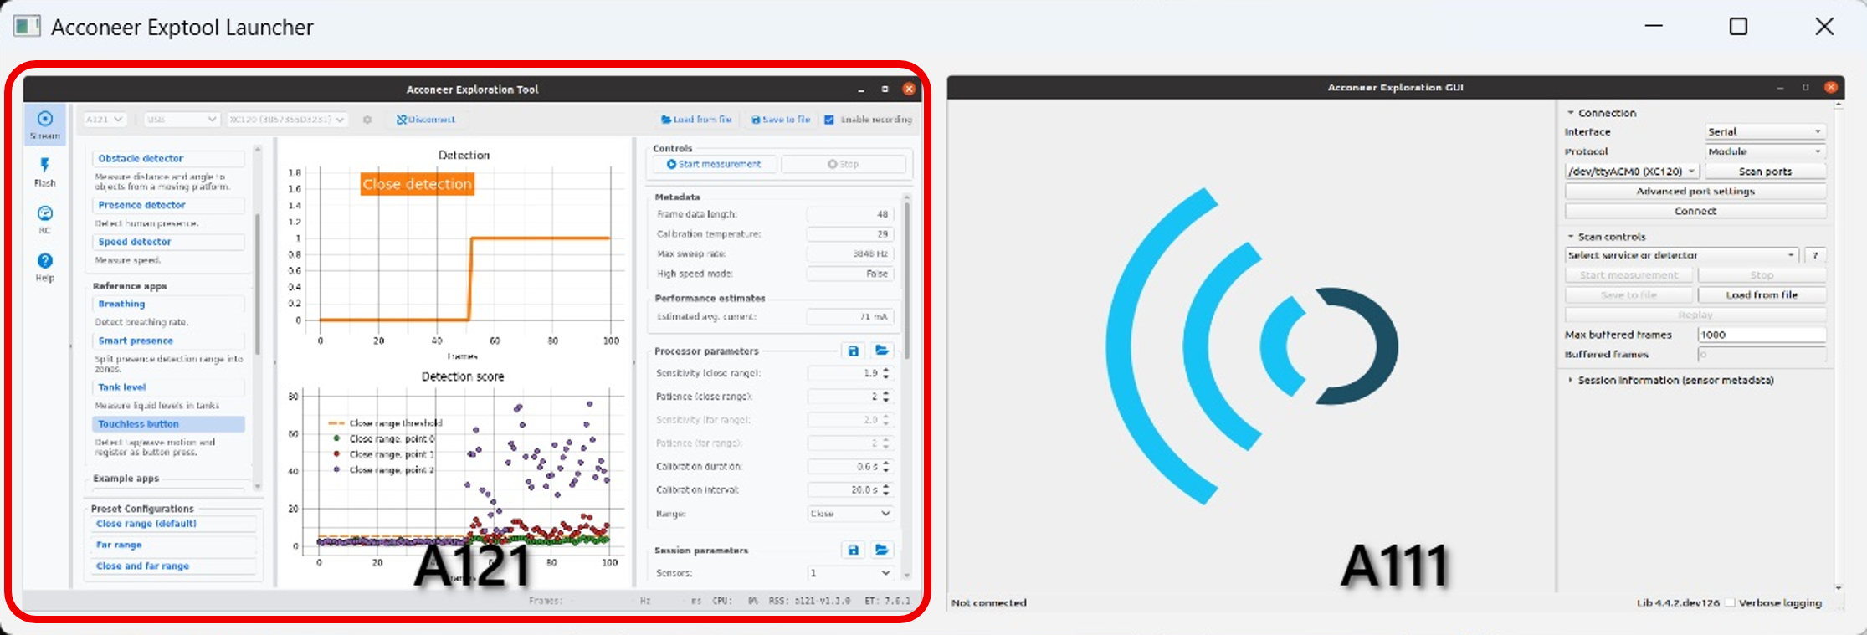Click the Frame data length value 48

[850, 214]
